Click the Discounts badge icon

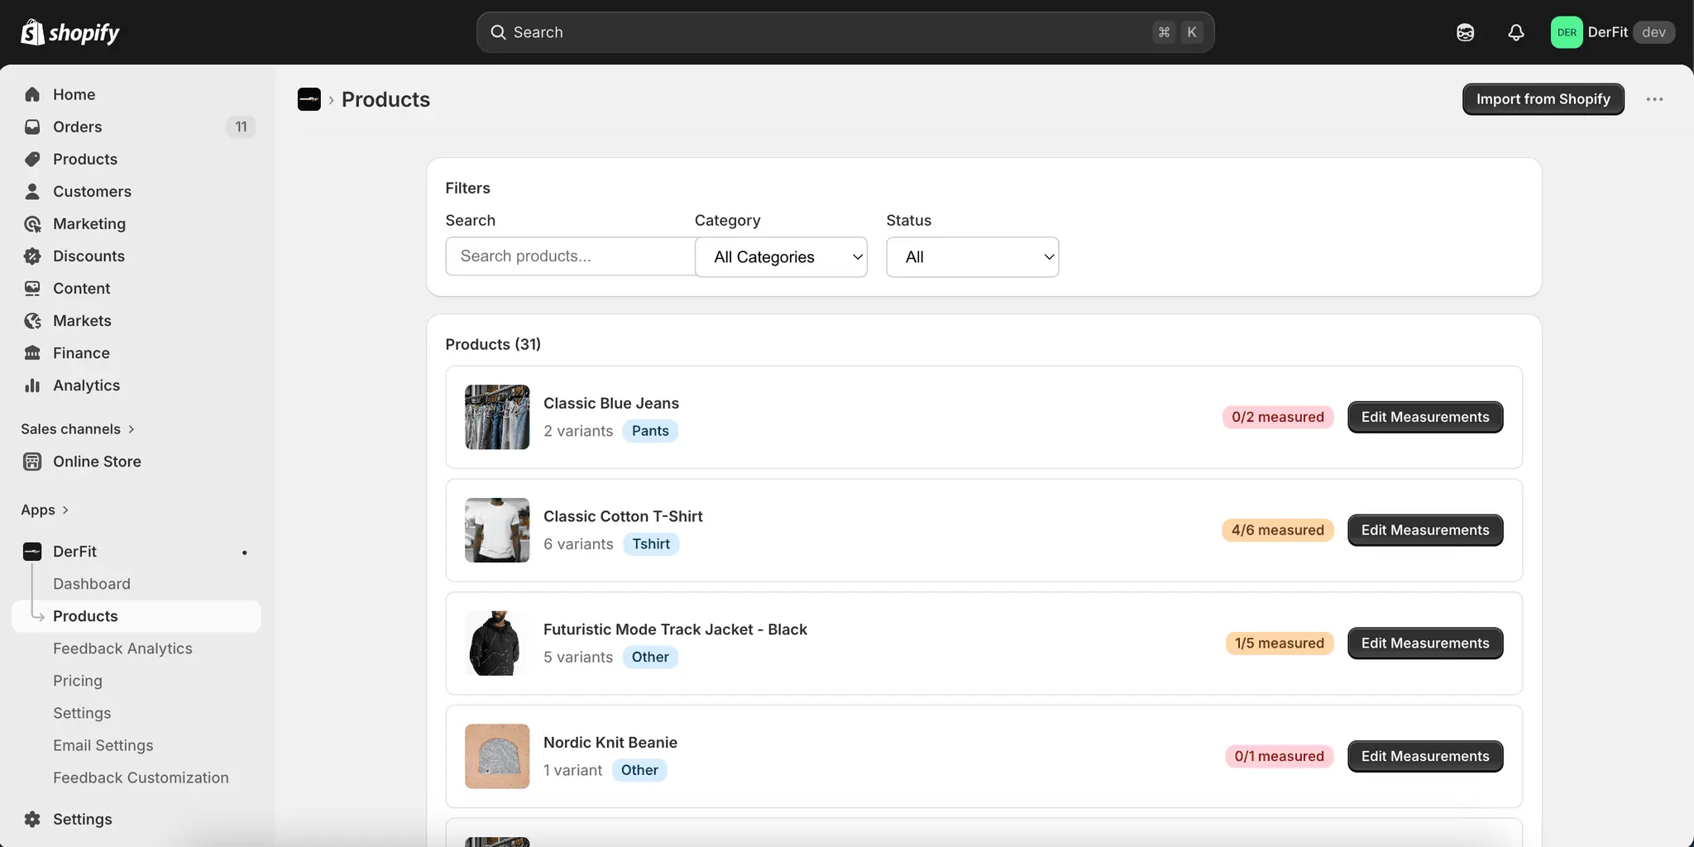click(x=32, y=256)
